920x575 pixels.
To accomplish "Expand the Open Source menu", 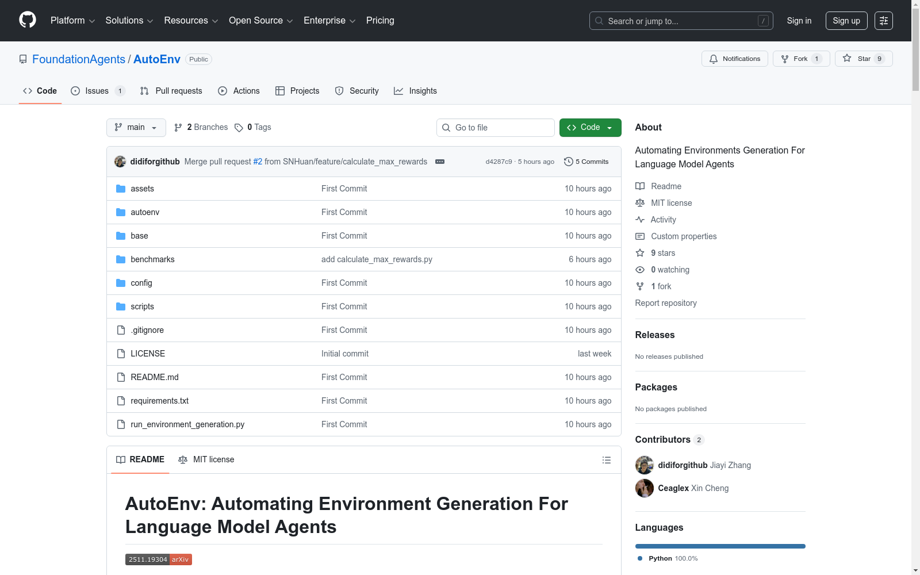I will pos(261,21).
